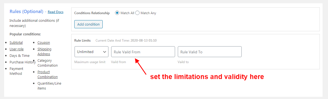Open the Product Combination link
Screen dimensions: 328x99
click(x=48, y=74)
